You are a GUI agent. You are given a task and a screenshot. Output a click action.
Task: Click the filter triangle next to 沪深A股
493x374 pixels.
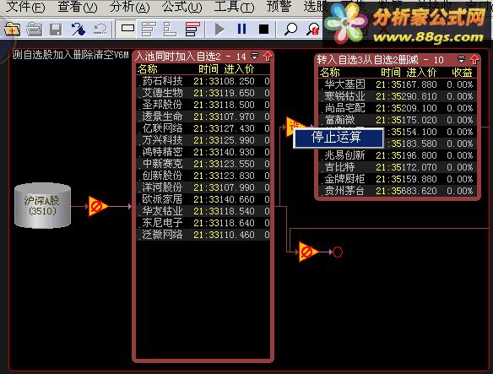click(x=98, y=206)
